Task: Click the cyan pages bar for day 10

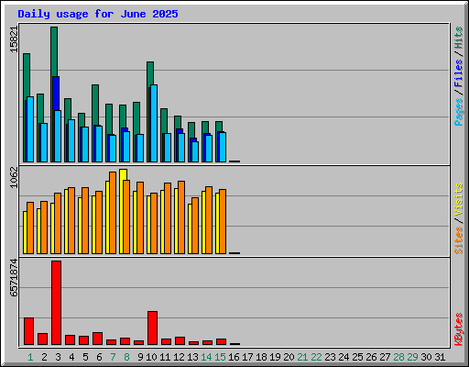Action: tap(154, 123)
